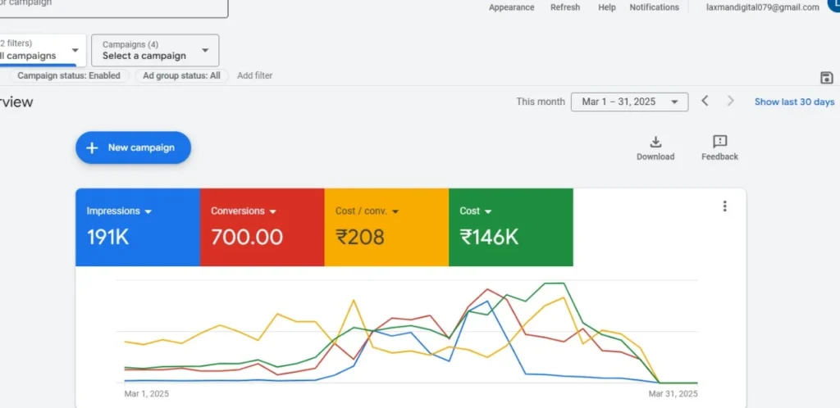Click Show last 30 days link
This screenshot has width=840, height=408.
click(794, 102)
